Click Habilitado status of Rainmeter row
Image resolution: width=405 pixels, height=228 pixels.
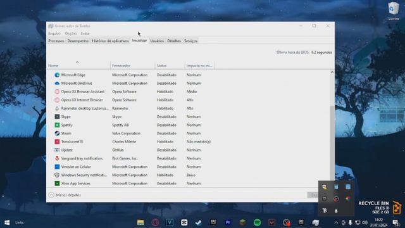coord(165,108)
